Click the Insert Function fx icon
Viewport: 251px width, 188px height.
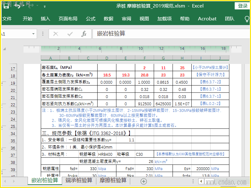(84, 34)
